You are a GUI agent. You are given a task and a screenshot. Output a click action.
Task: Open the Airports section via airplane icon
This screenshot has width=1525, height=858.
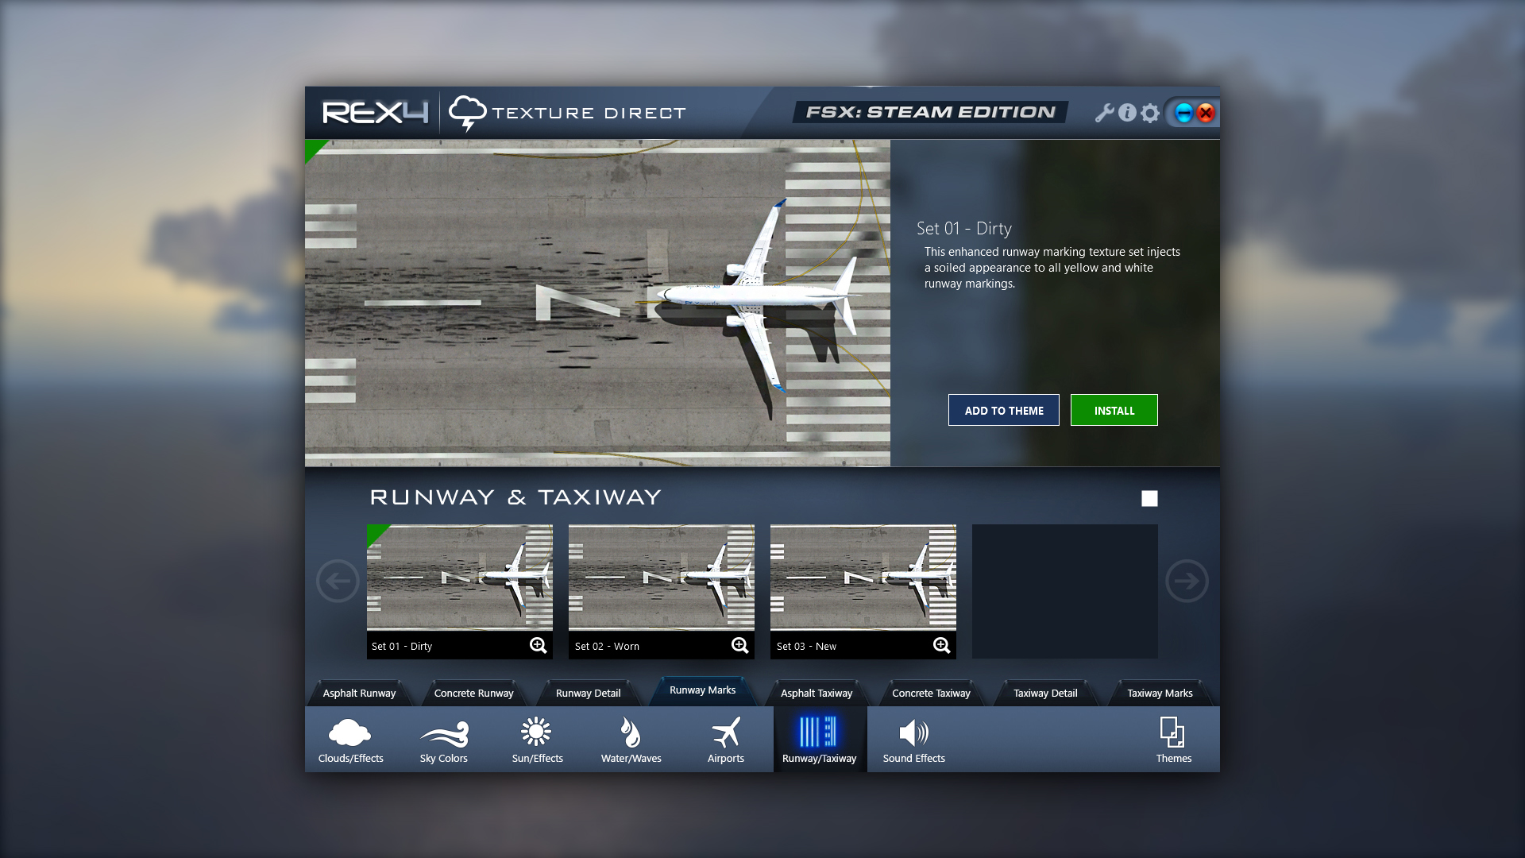(x=725, y=739)
